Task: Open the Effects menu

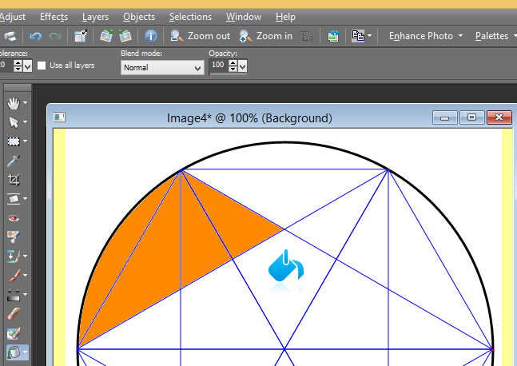Action: (x=54, y=17)
